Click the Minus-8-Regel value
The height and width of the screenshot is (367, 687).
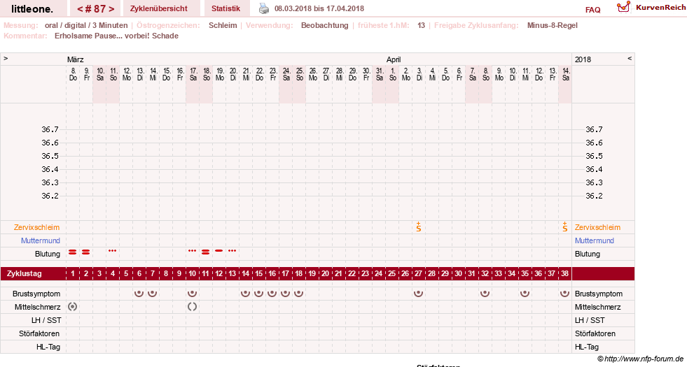(x=552, y=25)
